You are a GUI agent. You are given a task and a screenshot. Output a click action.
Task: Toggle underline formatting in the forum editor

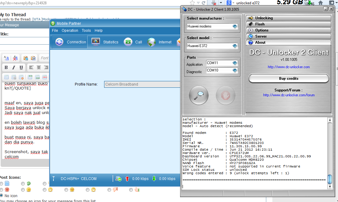point(21,68)
